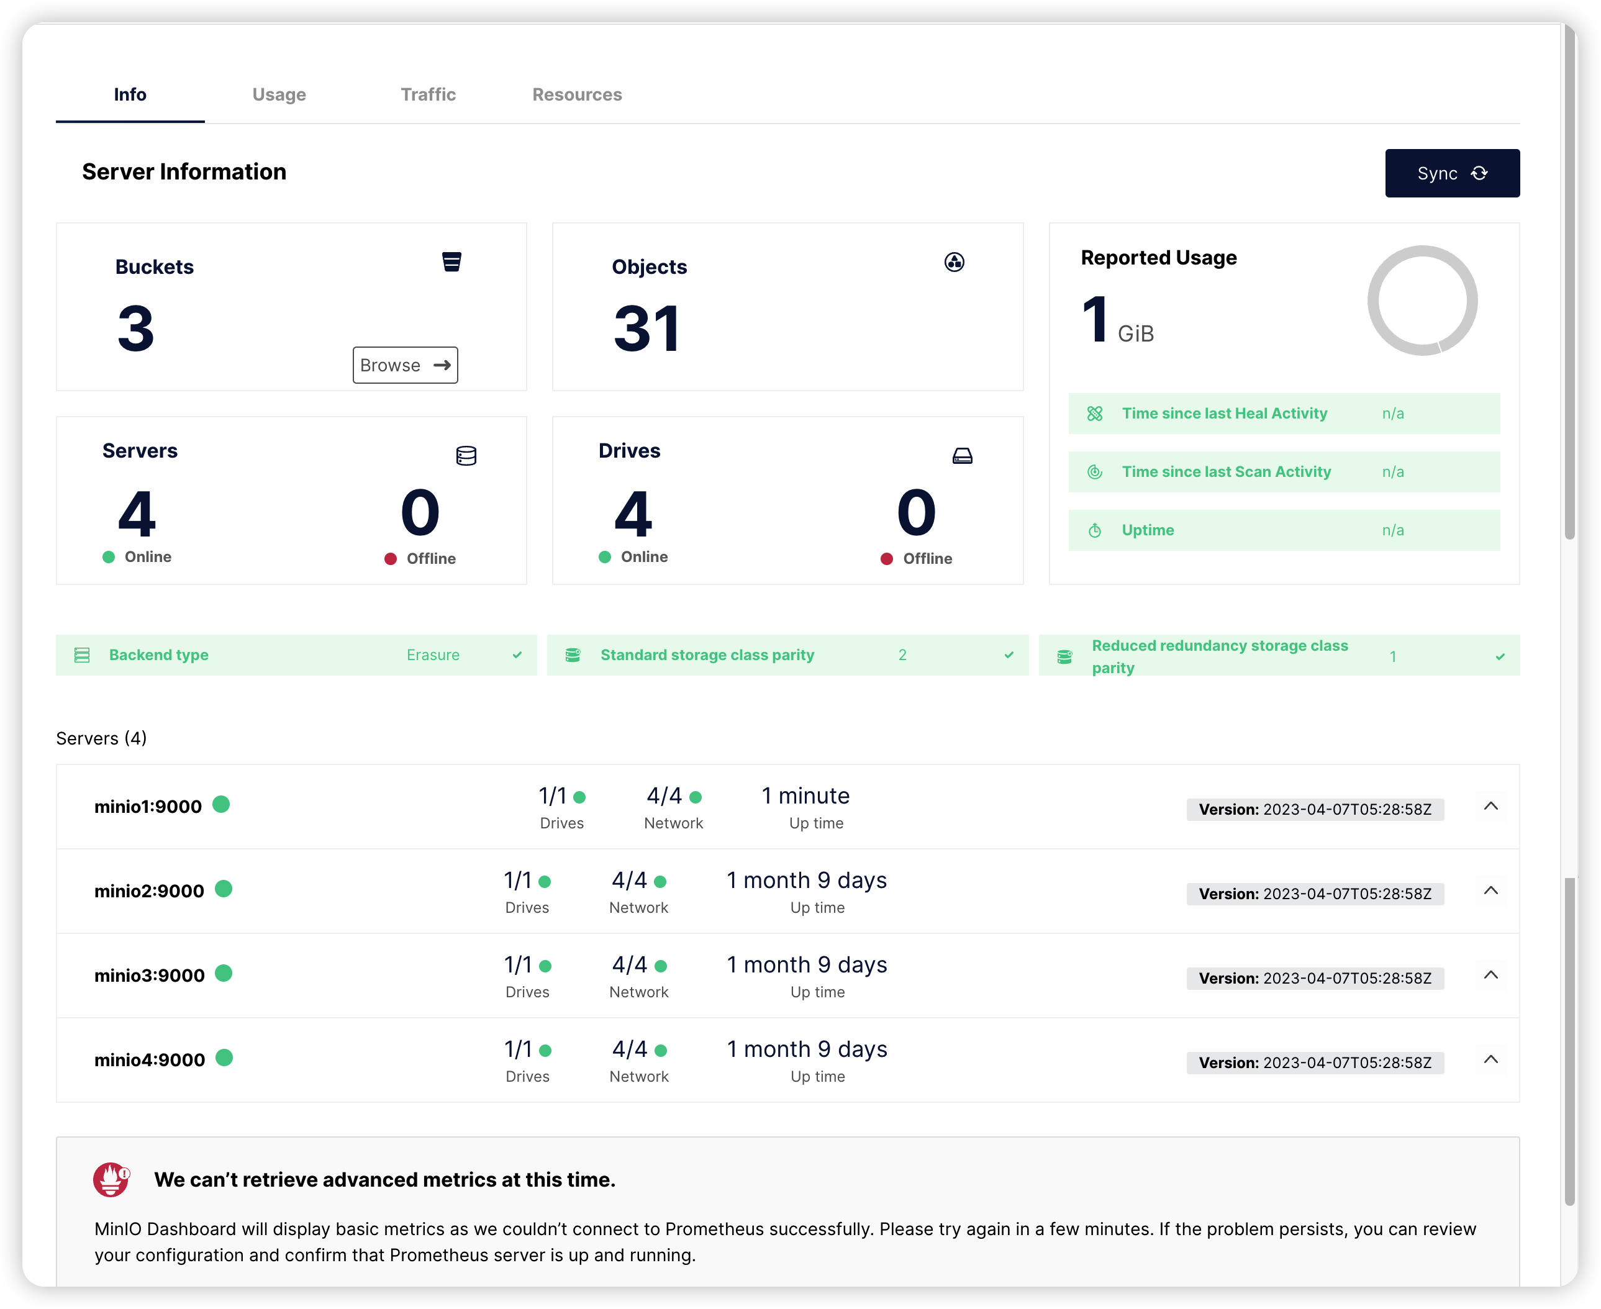Viewport: 1601px width, 1309px height.
Task: Open the Traffic tab
Action: [x=428, y=94]
